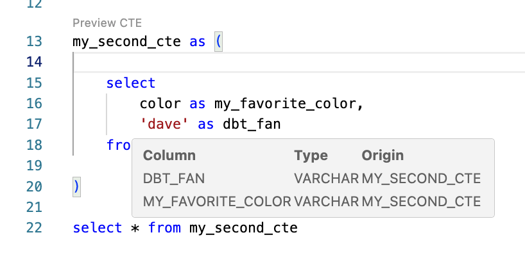Screen dimensions: 525x260
Task: Click the closing parenthesis on line 20
Action: (77, 186)
